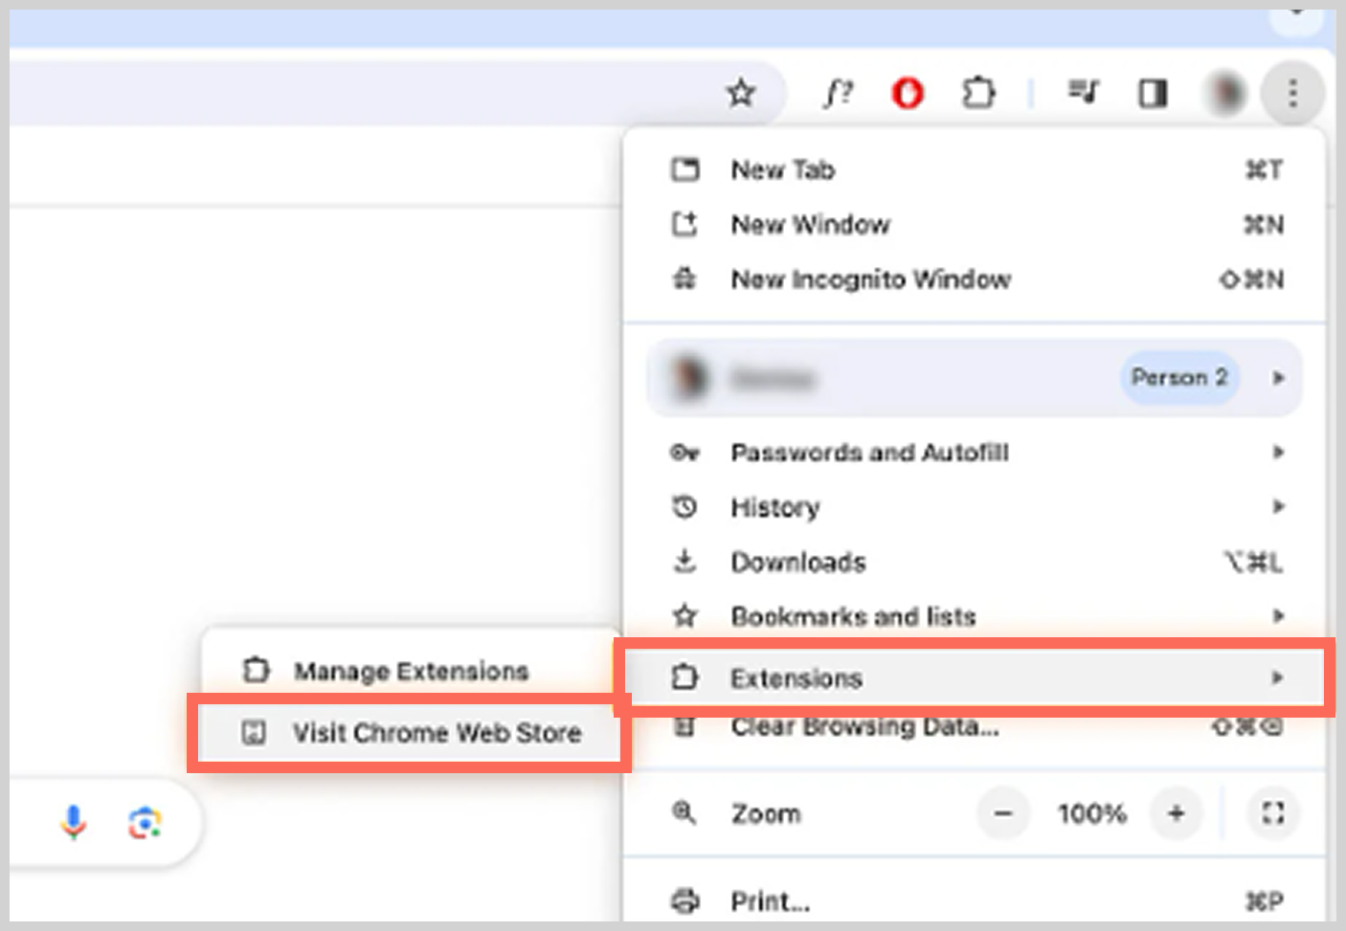The height and width of the screenshot is (931, 1346).
Task: Click the profile avatar in toolbar
Action: [1225, 94]
